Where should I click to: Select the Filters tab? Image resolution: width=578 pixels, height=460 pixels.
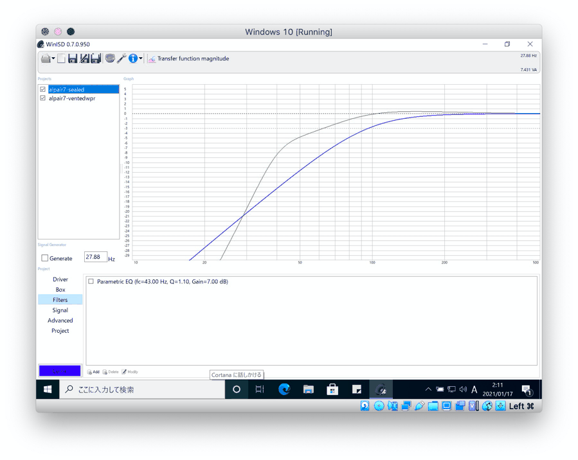pyautogui.click(x=60, y=300)
